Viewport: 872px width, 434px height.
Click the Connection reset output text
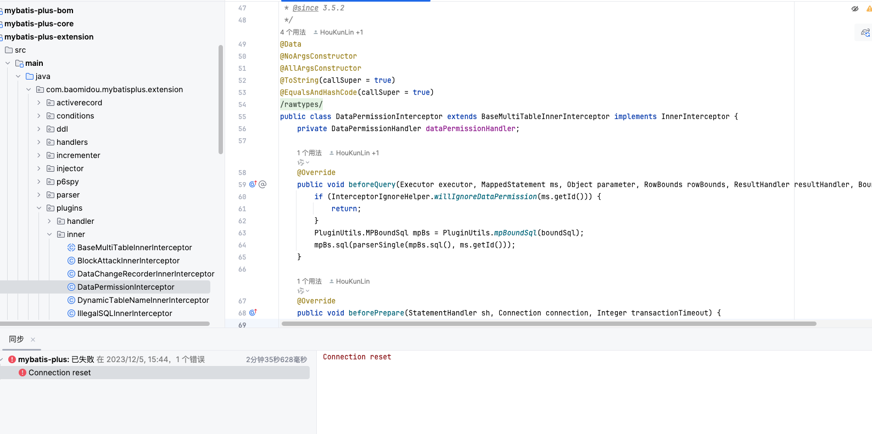[357, 357]
